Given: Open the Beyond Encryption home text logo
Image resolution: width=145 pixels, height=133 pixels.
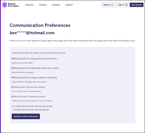Looking at the screenshot, I should pos(13,5).
